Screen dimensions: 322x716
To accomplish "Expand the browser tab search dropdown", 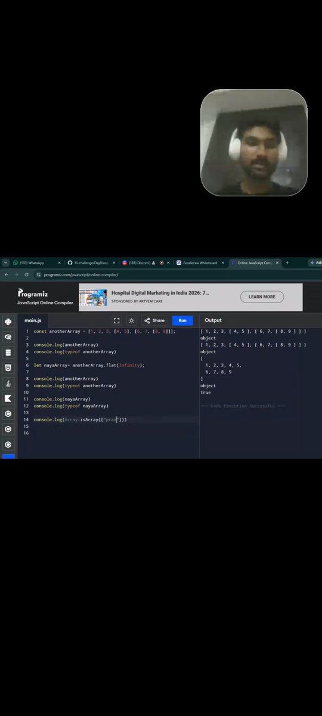I will (5, 263).
